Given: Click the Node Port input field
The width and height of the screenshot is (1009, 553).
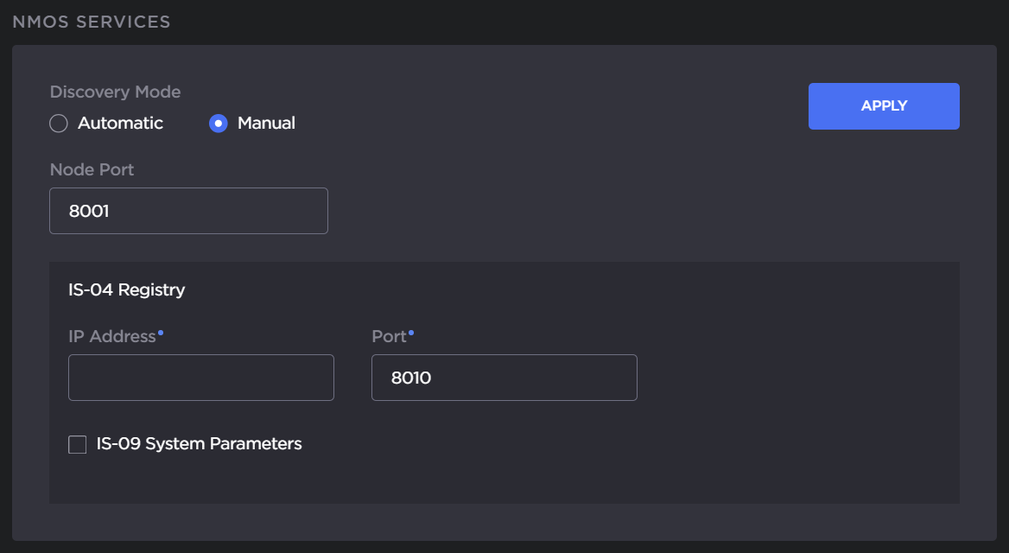Looking at the screenshot, I should pos(188,211).
